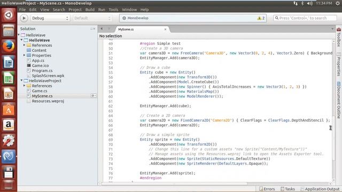
Task: Click the 'No selection' breadcrumb
Action: [111, 36]
